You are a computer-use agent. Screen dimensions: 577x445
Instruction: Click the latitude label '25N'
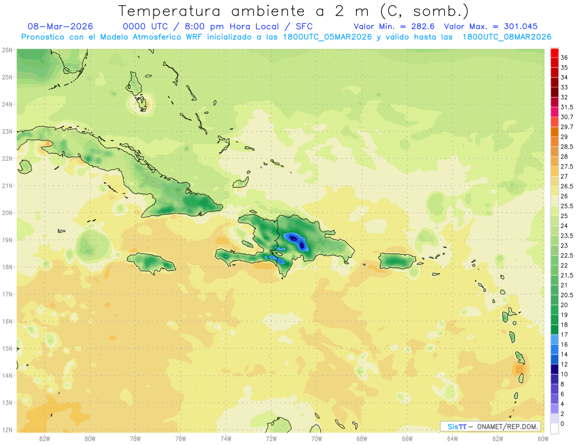7,77
